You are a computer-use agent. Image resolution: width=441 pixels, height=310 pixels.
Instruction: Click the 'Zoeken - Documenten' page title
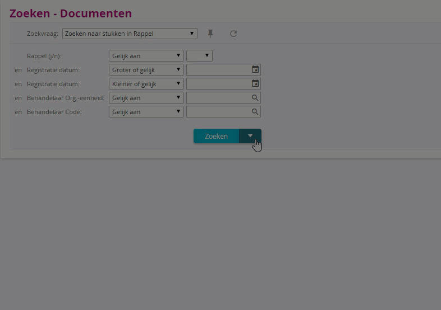click(71, 13)
